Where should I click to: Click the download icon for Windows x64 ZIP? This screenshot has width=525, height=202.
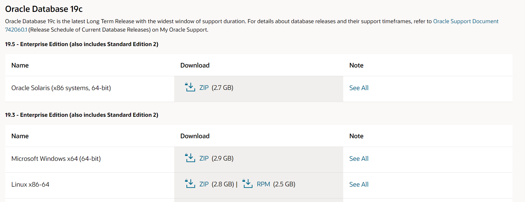coord(190,158)
